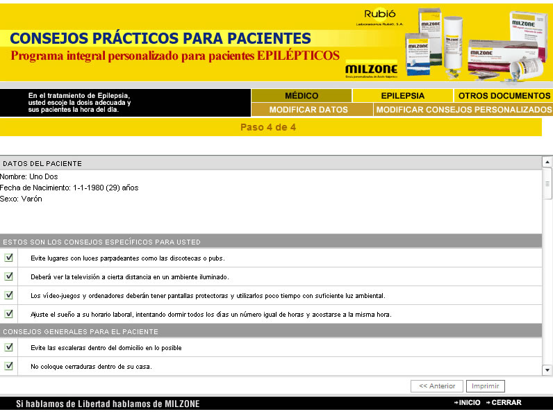Click the MILZONE brand logo
553x414 pixels.
(372, 69)
